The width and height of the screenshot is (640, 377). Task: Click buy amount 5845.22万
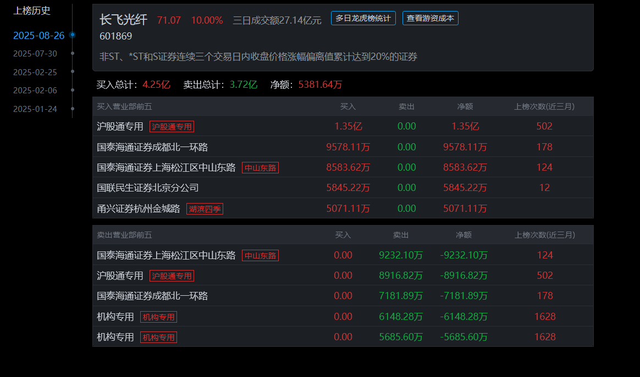348,188
